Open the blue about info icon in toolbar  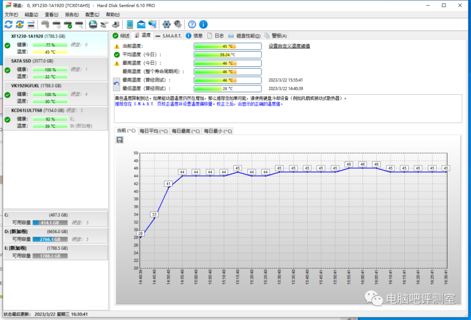(x=203, y=25)
